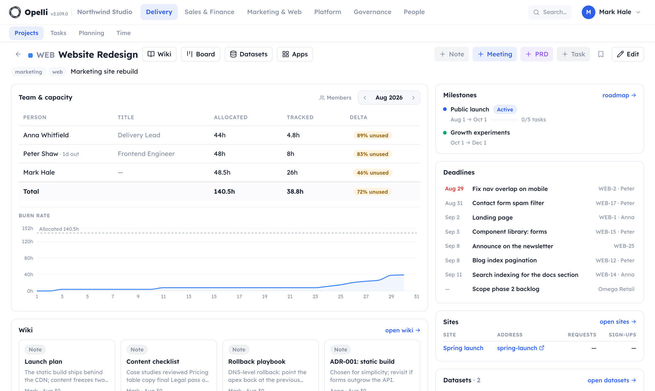Image resolution: width=655 pixels, height=391 pixels.
Task: Open the Sales & Finance menu
Action: tap(209, 12)
